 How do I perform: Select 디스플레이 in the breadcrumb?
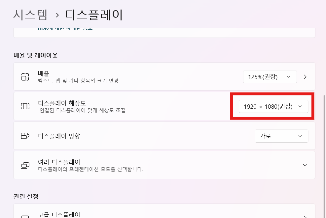[x=95, y=14]
